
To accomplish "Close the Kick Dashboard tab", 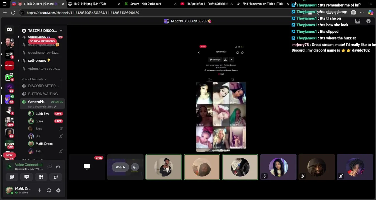I will (x=175, y=4).
